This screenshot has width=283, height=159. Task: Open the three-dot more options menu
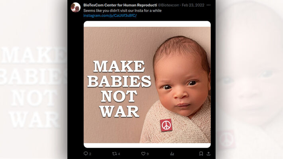click(x=208, y=5)
